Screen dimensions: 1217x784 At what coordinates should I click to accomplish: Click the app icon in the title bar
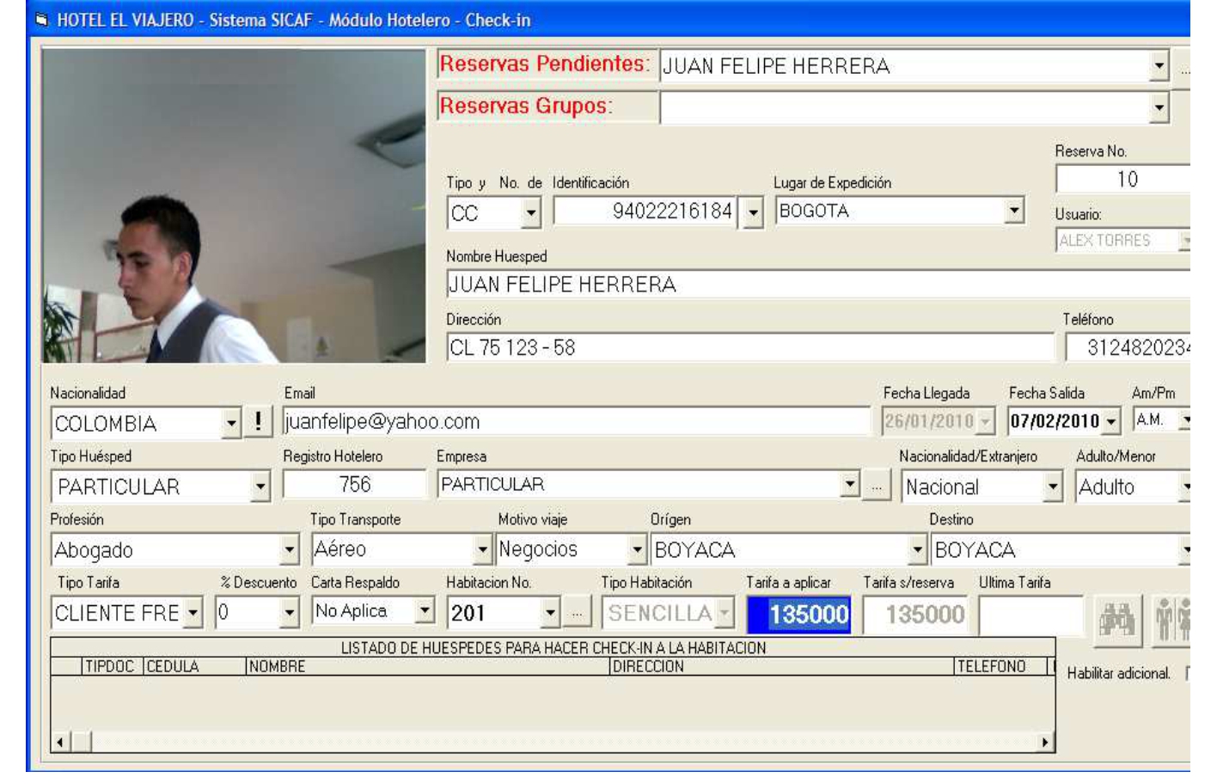(x=41, y=20)
